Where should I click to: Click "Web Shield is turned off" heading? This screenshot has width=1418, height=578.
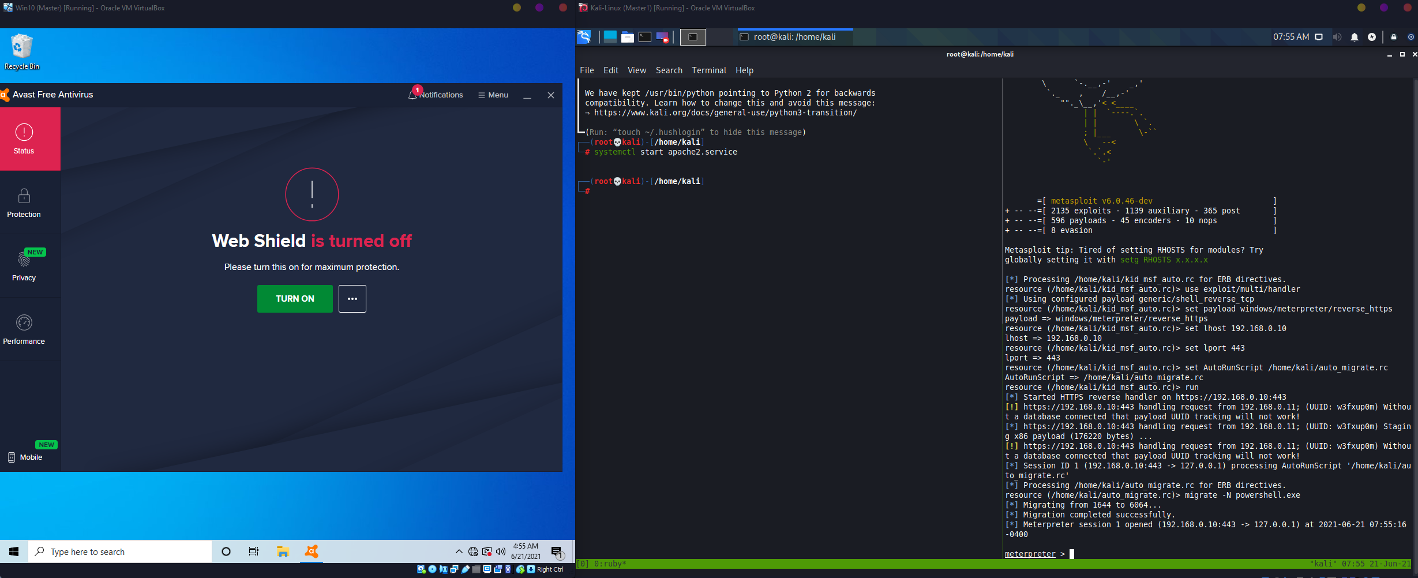(312, 241)
